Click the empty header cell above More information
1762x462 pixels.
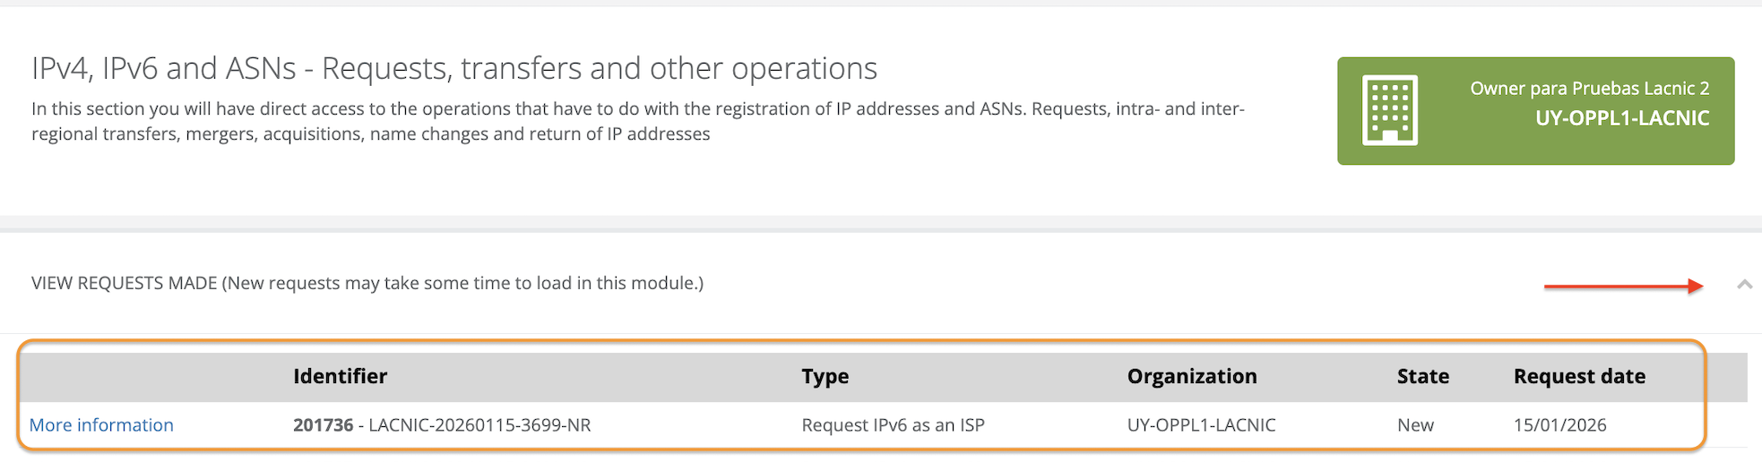tap(152, 377)
